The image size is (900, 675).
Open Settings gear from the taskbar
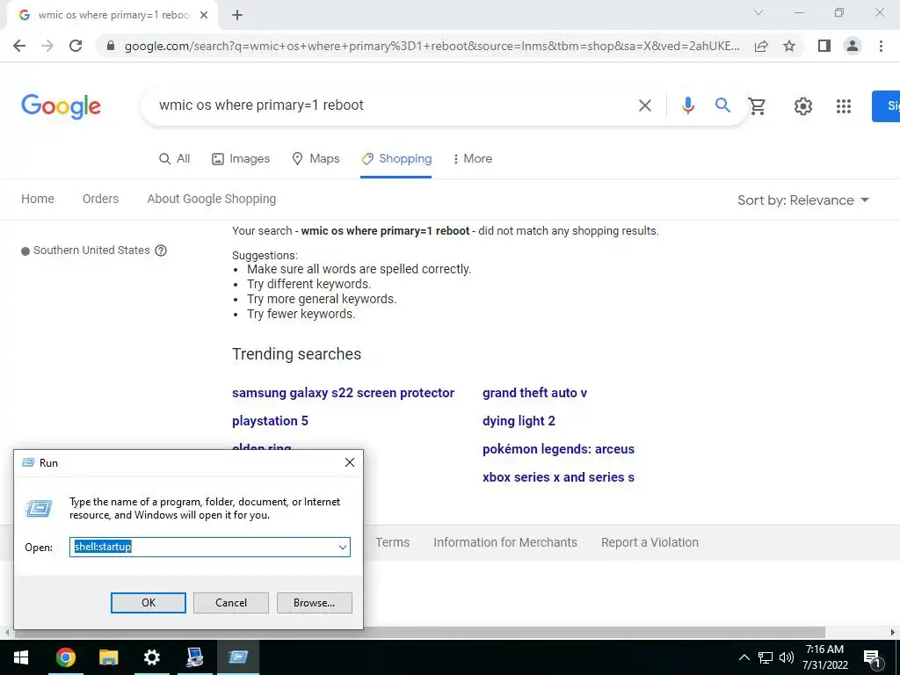151,657
